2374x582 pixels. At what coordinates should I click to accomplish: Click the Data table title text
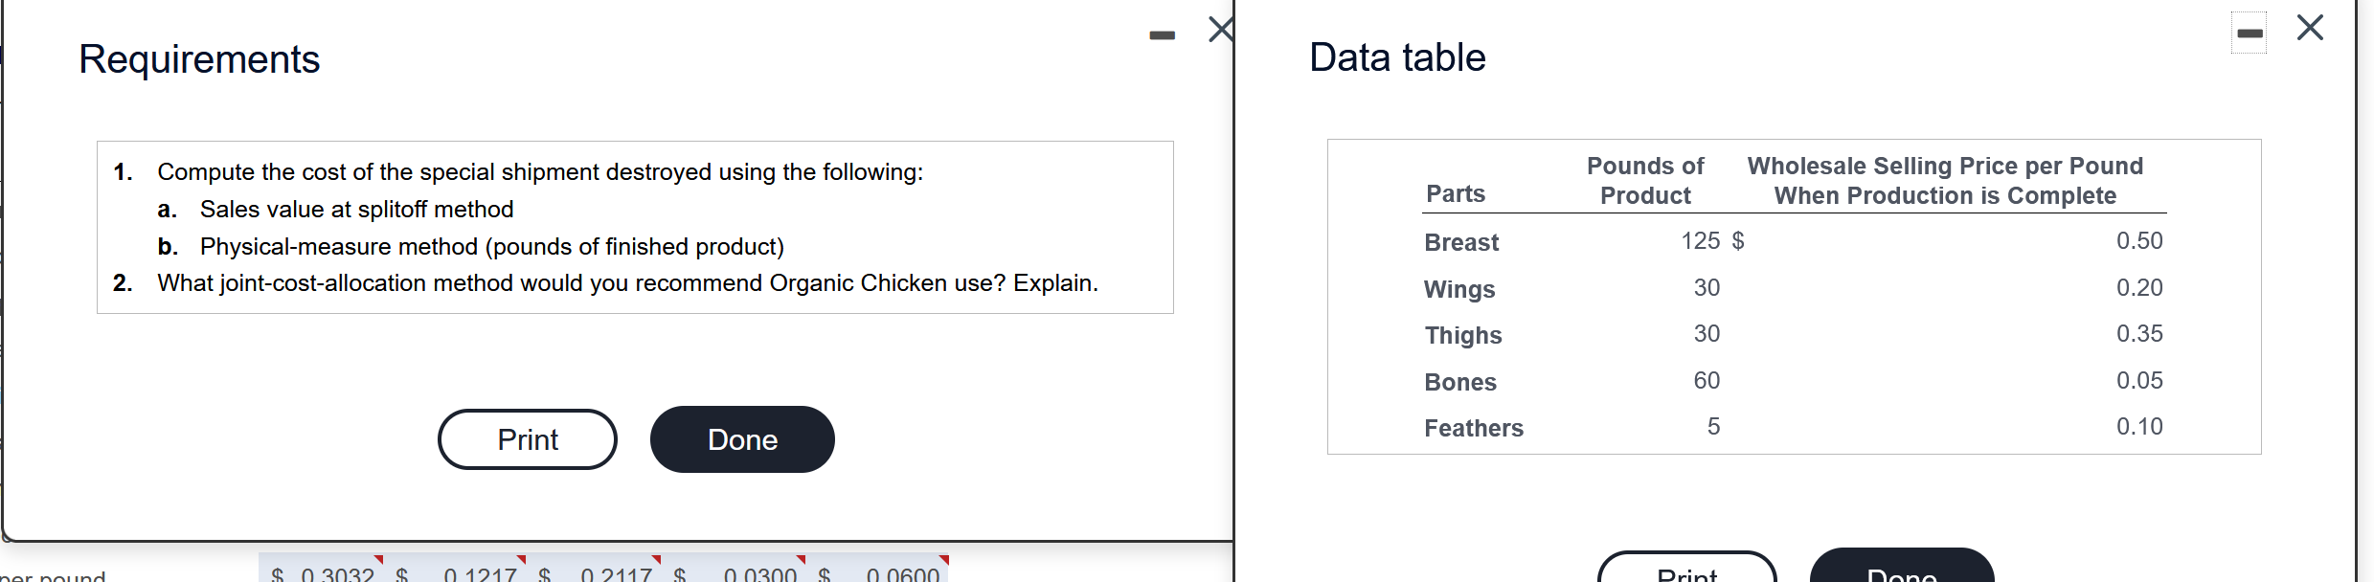point(1396,56)
